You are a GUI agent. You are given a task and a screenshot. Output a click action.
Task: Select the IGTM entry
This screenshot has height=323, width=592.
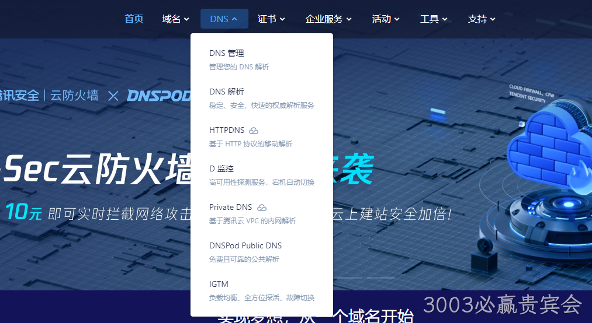(219, 284)
